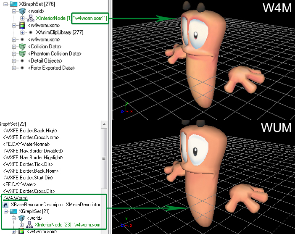
Task: Select the Phantom Collision Data row
Action: pyautogui.click(x=55, y=54)
